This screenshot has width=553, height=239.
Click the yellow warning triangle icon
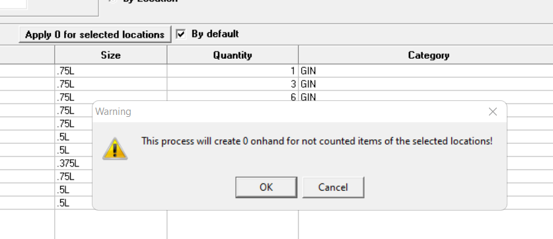click(x=115, y=149)
